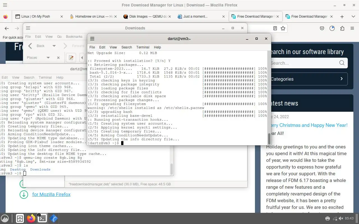Open the Downloads window hamburger menu
The width and height of the screenshot is (359, 224).
[x=28, y=28]
